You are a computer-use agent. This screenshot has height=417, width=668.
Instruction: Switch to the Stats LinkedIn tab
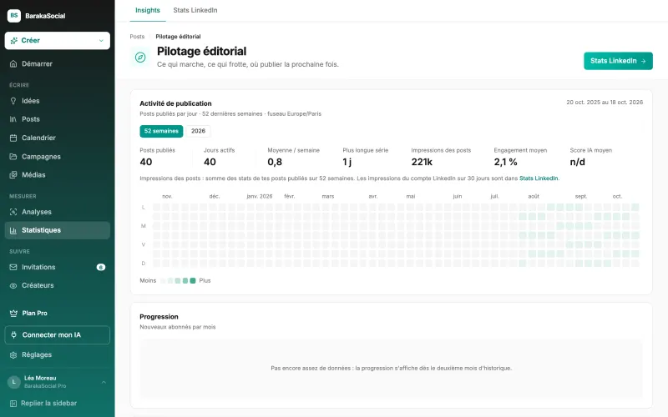coord(195,10)
